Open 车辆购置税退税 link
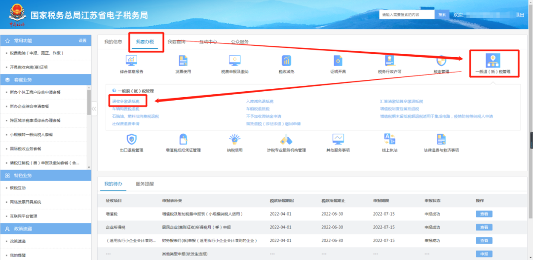The height and width of the screenshot is (260, 533). [126, 109]
